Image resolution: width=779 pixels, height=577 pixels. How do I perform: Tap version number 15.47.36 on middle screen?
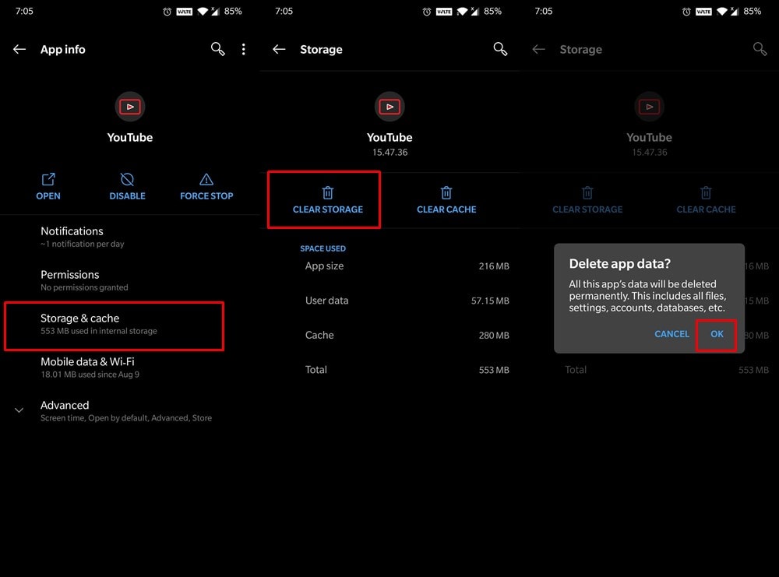390,153
